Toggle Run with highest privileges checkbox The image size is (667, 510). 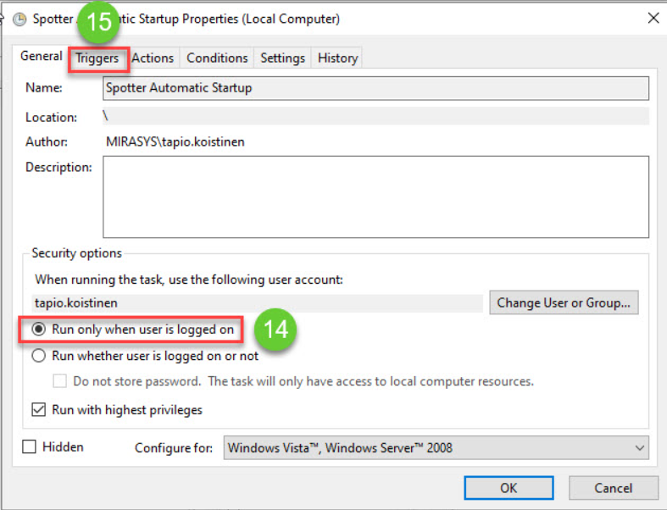pyautogui.click(x=39, y=410)
